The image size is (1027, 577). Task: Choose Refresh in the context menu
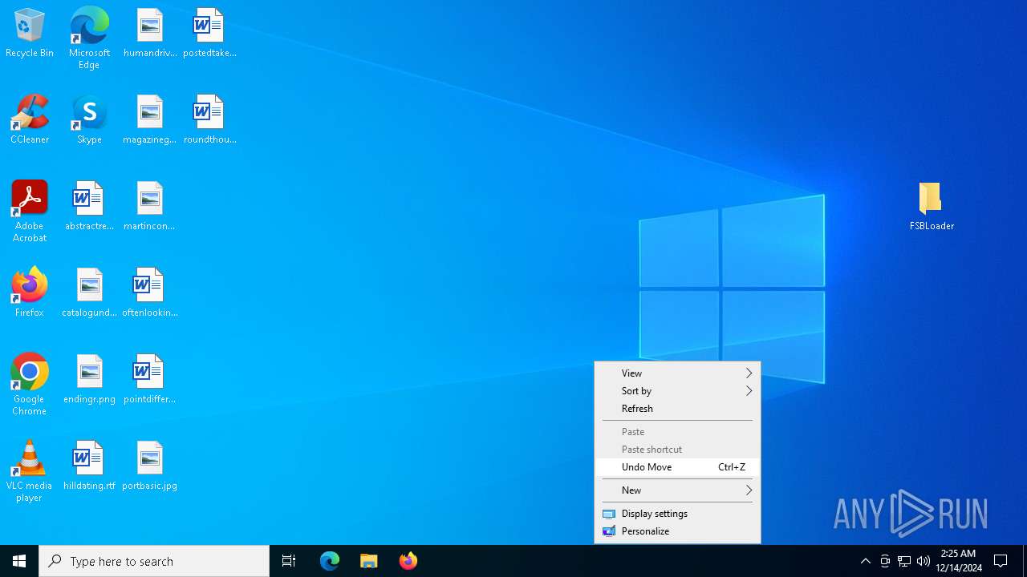677,409
